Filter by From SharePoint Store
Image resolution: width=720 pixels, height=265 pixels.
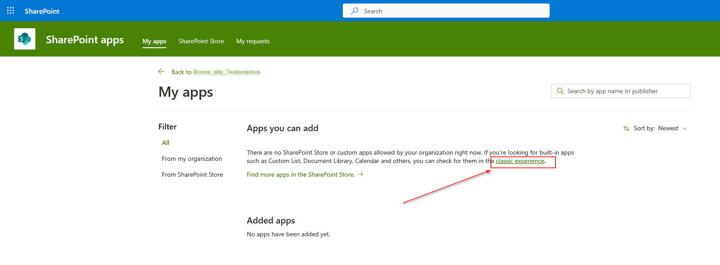coord(192,174)
